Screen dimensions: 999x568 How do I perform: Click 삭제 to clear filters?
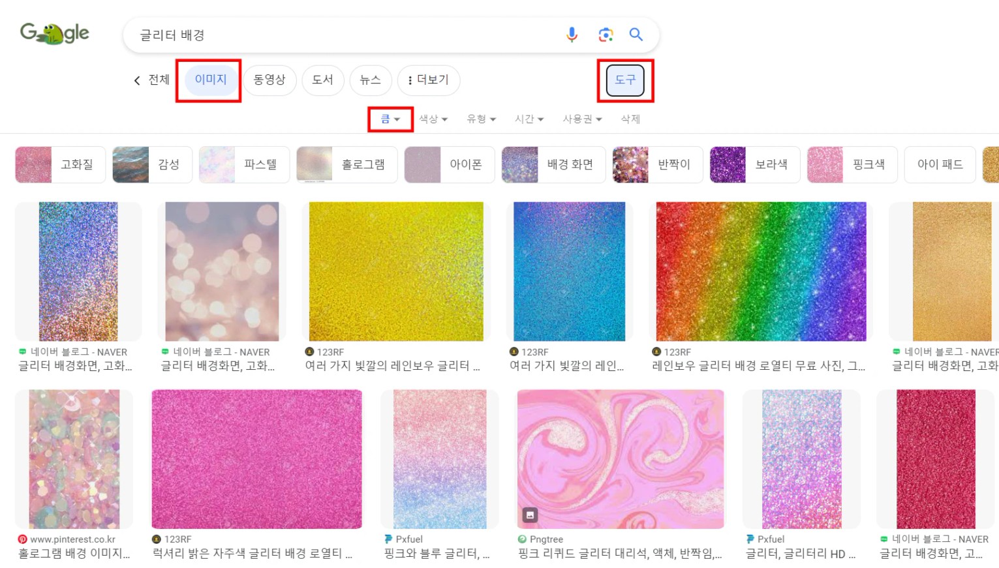(630, 119)
